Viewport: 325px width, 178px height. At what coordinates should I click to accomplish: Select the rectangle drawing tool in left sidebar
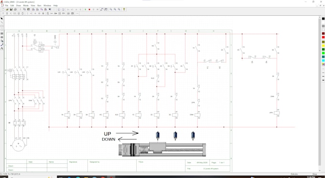[2, 26]
